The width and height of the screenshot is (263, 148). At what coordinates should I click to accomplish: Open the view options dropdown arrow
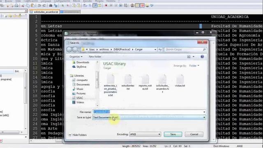pyautogui.click(x=194, y=57)
